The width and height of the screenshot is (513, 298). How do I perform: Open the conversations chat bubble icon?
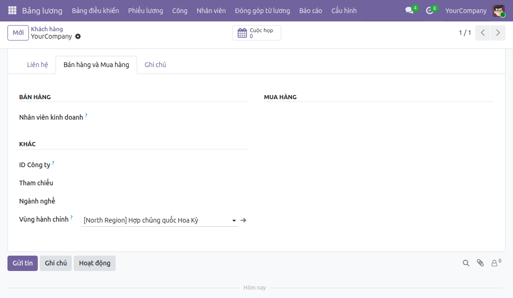point(409,10)
